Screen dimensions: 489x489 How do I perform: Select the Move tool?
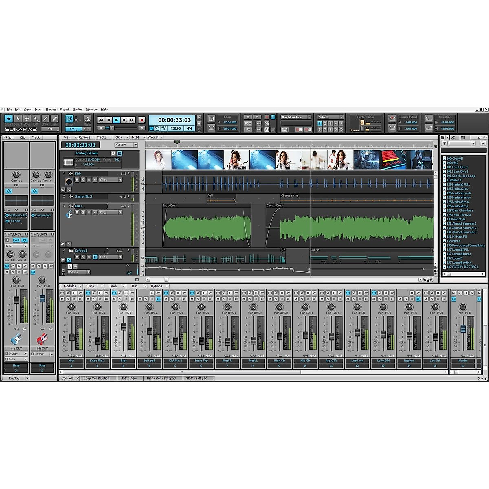coord(27,119)
